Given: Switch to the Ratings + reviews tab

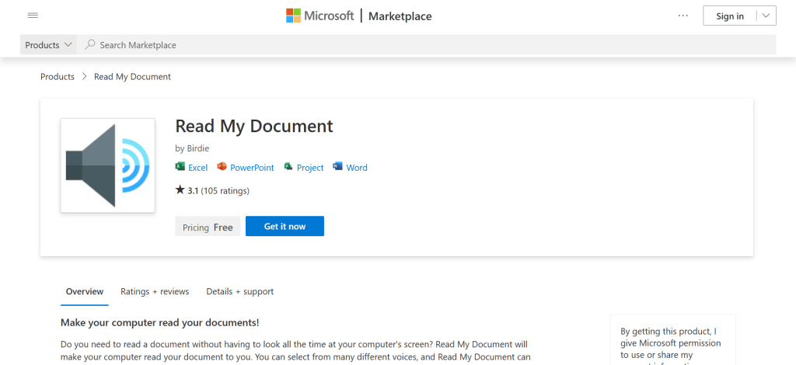Looking at the screenshot, I should point(155,291).
